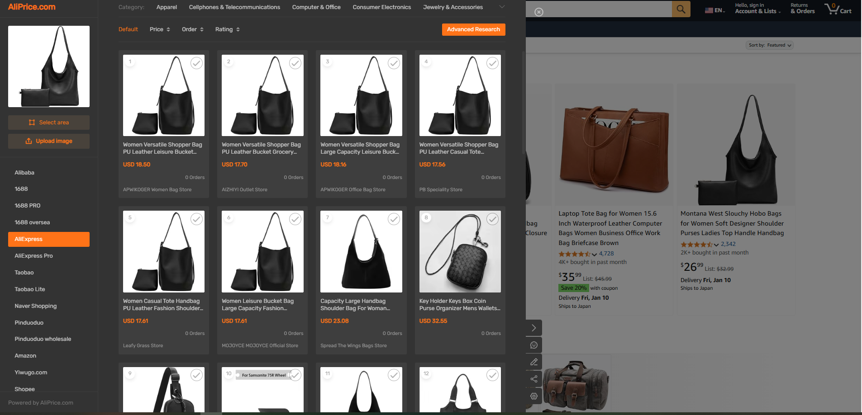Expand the Montana West rating breakdown chevron

click(716, 245)
